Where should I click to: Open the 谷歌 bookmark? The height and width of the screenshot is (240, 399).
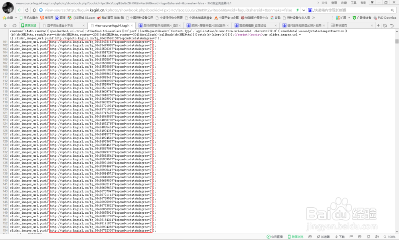(275, 18)
